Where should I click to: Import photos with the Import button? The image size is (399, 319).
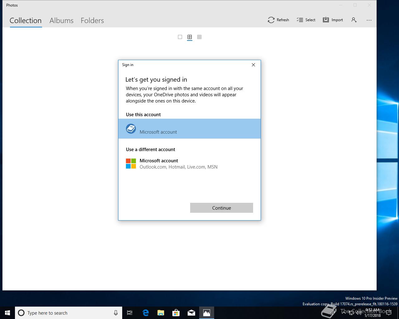point(333,20)
